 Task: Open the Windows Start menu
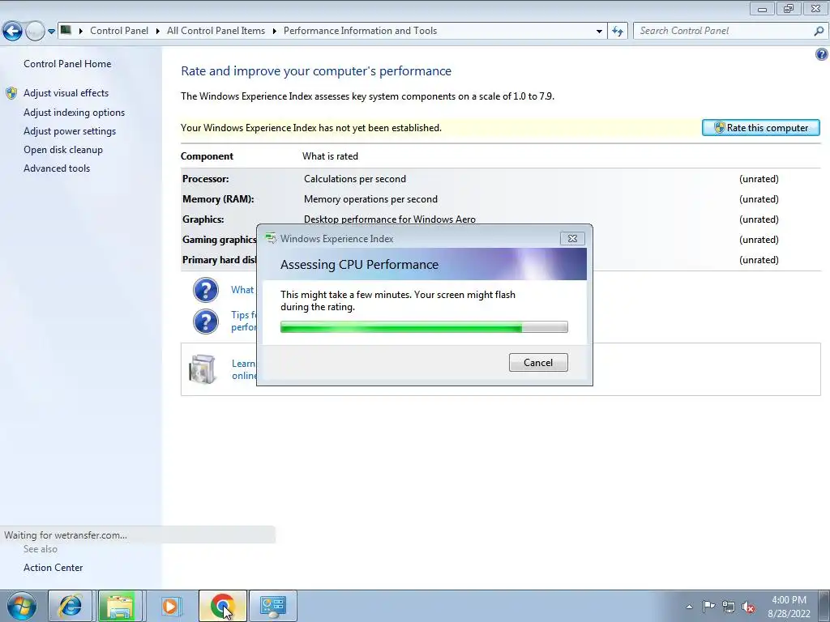click(21, 606)
